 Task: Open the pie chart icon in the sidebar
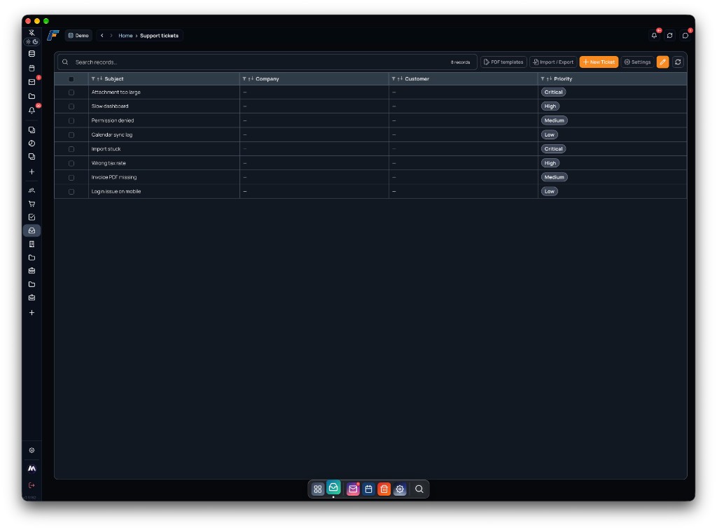point(32,143)
